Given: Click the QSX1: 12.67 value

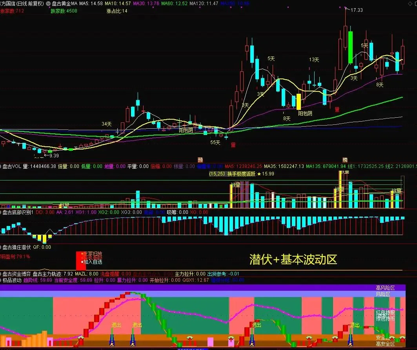Looking at the screenshot, I should (x=195, y=280).
